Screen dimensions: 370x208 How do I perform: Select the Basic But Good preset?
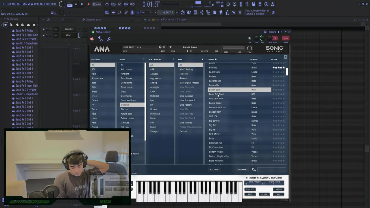216,94
